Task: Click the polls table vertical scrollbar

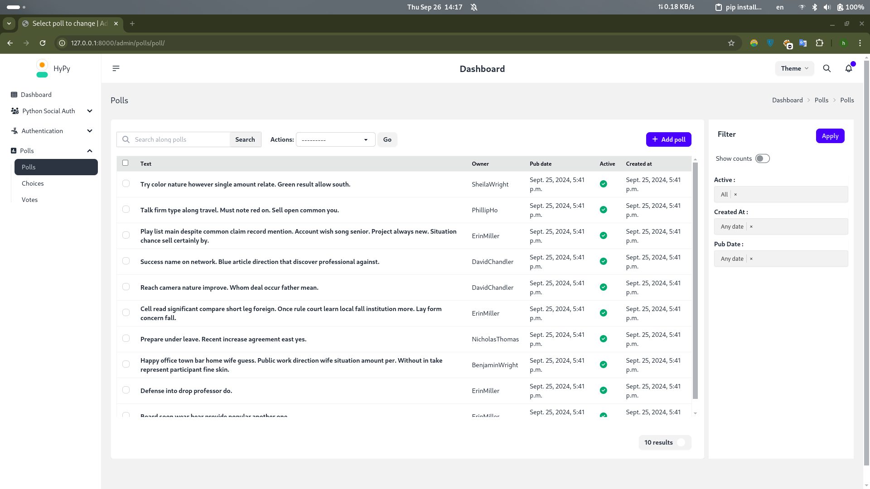Action: (695, 281)
